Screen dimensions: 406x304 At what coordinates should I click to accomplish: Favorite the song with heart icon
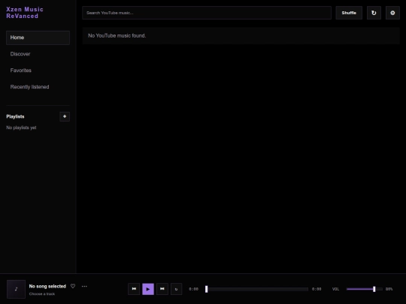(x=73, y=286)
